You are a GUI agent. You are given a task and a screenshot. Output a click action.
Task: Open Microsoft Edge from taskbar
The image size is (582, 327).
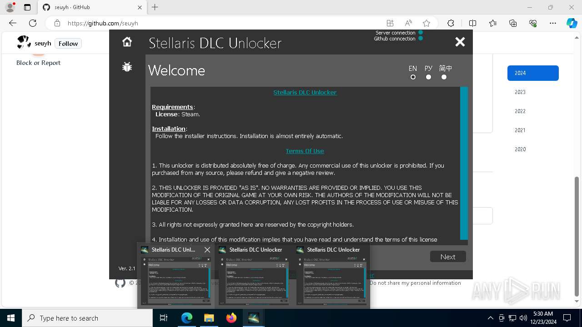[x=187, y=318]
